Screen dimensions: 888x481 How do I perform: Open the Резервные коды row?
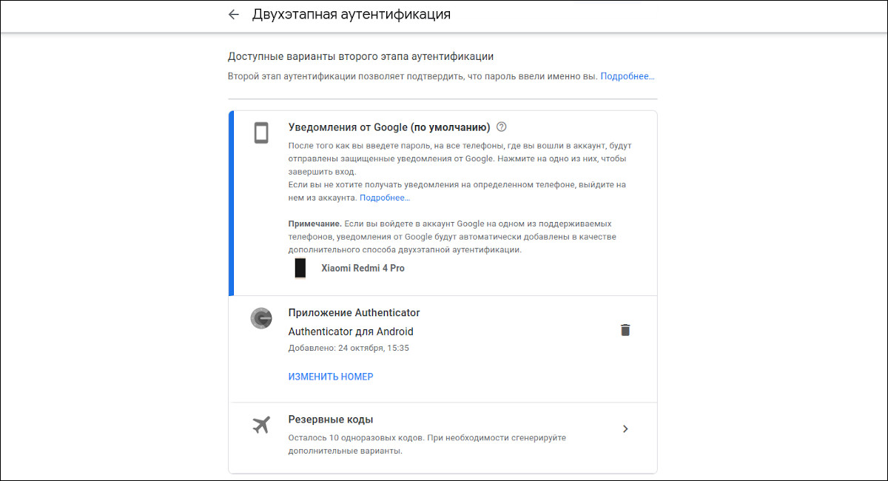pos(443,428)
